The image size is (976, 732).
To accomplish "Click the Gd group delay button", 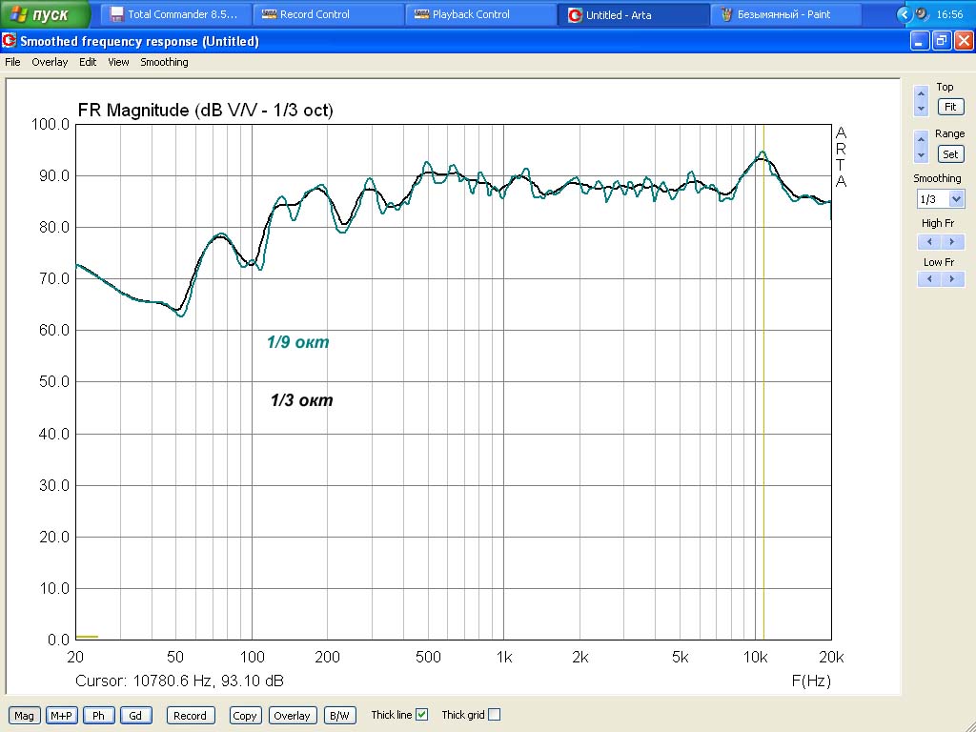I will [135, 716].
